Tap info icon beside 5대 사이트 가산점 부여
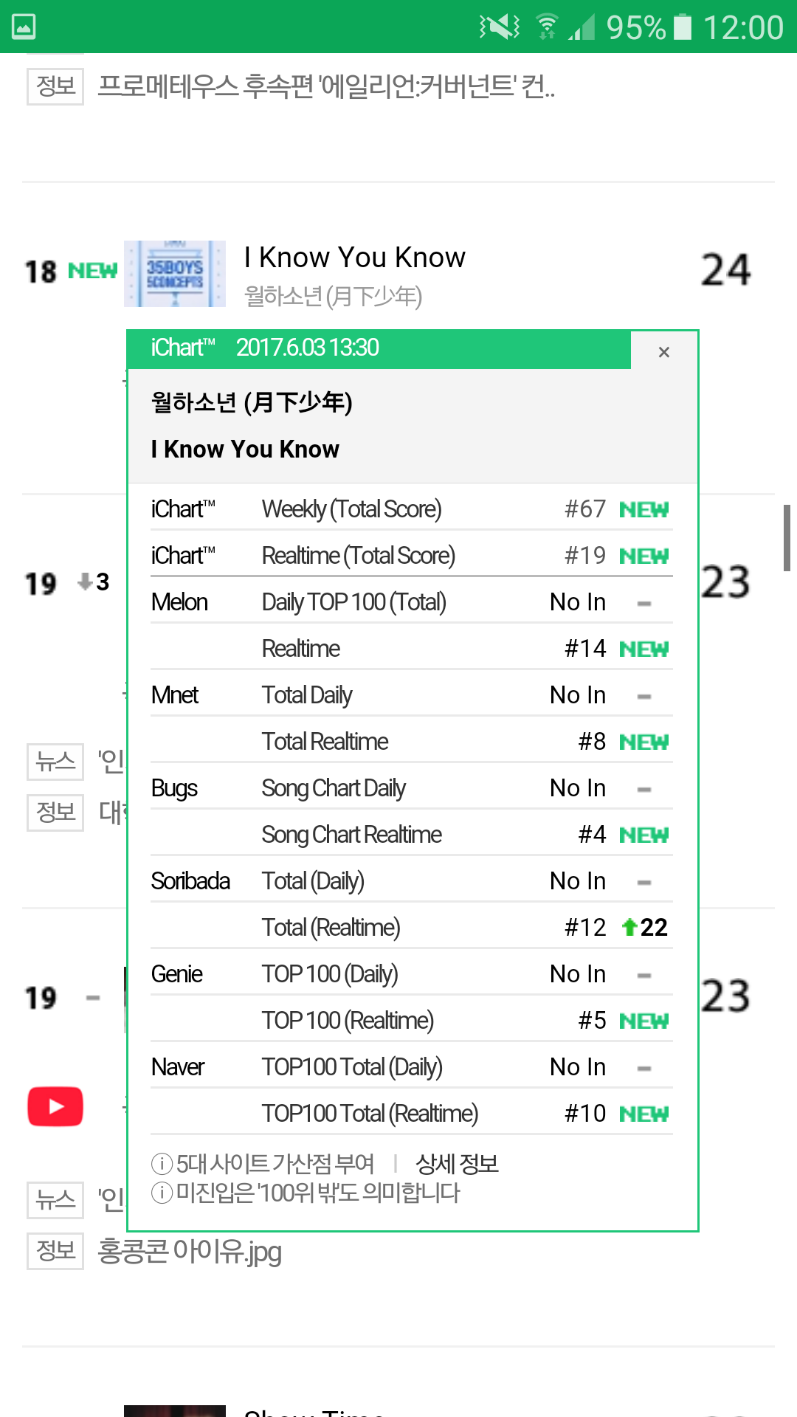Viewport: 797px width, 1417px height. click(x=162, y=1164)
